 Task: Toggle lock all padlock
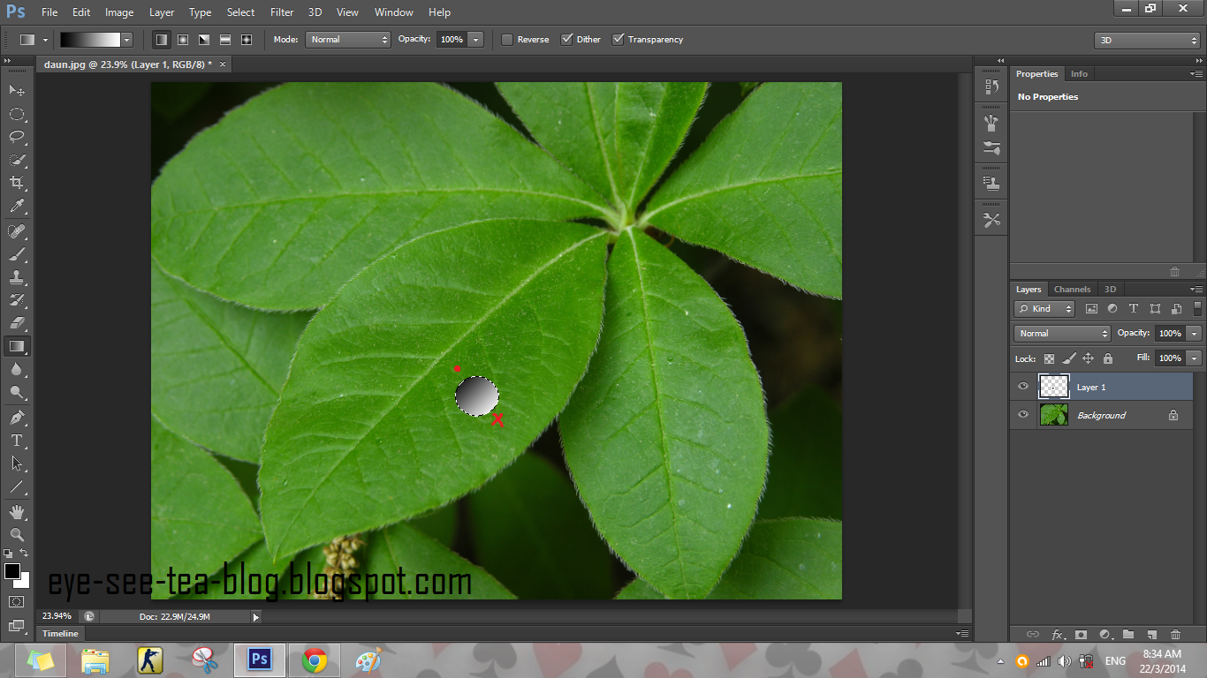tap(1108, 358)
